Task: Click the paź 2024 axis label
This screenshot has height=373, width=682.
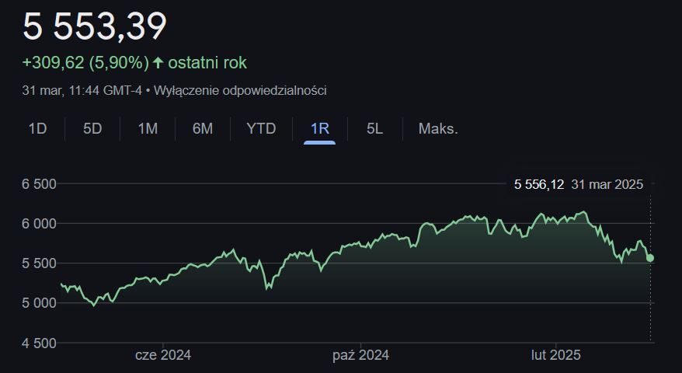Action: (361, 355)
